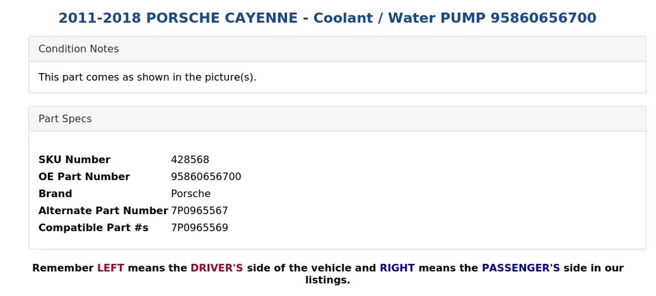
Task: Click the OE part value 95860656700
Action: pos(206,177)
